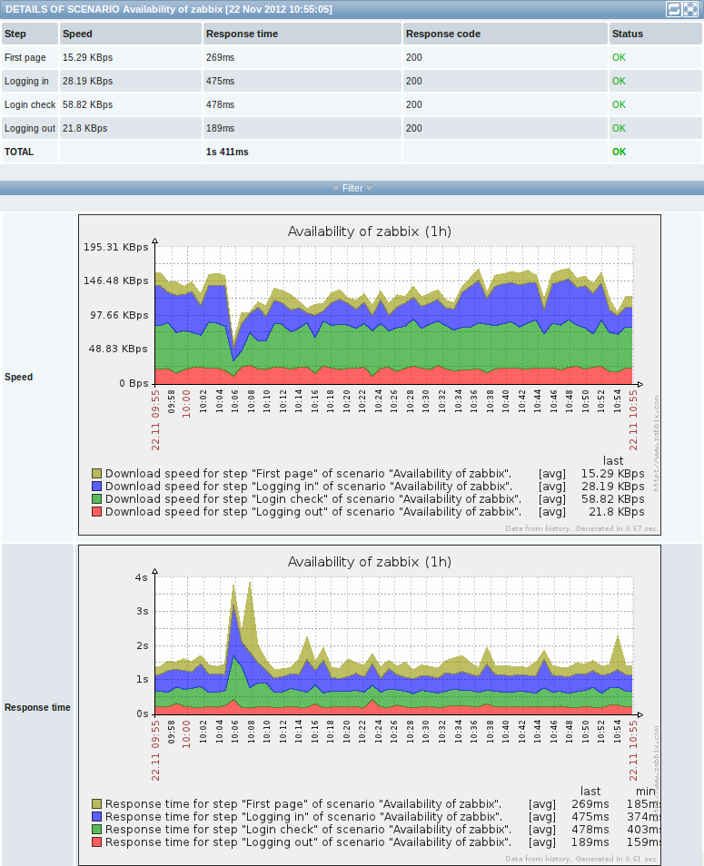704x866 pixels.
Task: Toggle fullscreen mode icon in the header
Action: [690, 9]
